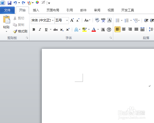The image size is (154, 123).
Task: Grow font size with large A icon
Action: point(72,20)
